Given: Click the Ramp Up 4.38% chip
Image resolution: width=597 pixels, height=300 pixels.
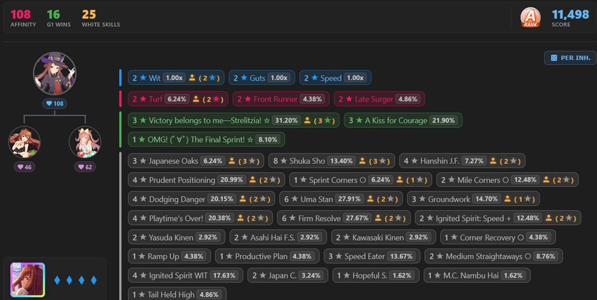Looking at the screenshot, I should click(169, 256).
